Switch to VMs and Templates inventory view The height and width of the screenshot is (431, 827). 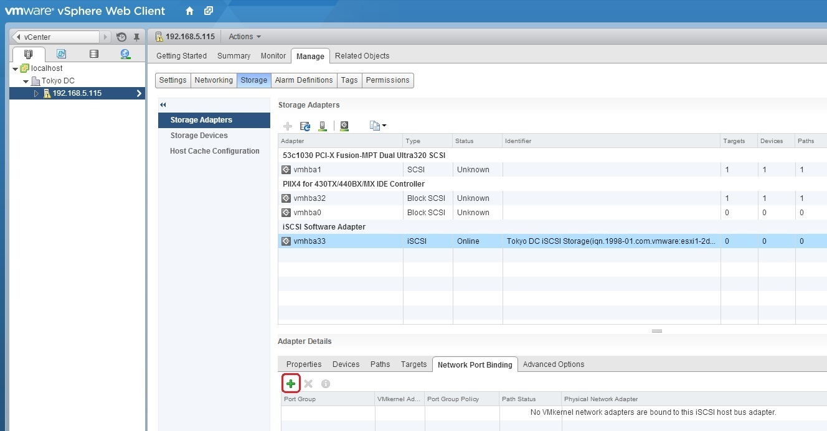point(61,54)
